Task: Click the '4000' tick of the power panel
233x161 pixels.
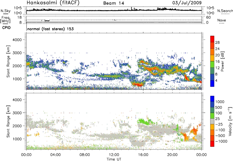Action: pyautogui.click(x=17, y=40)
